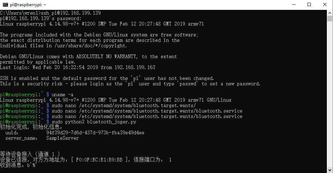Click the empty scrollbar track below thumb
The height and width of the screenshot is (173, 333).
point(330,94)
